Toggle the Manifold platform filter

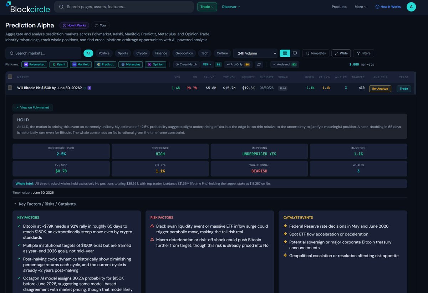tap(81, 65)
